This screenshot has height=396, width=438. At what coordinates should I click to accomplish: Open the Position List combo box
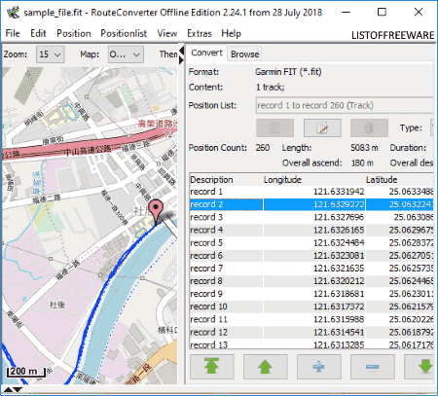tap(345, 105)
